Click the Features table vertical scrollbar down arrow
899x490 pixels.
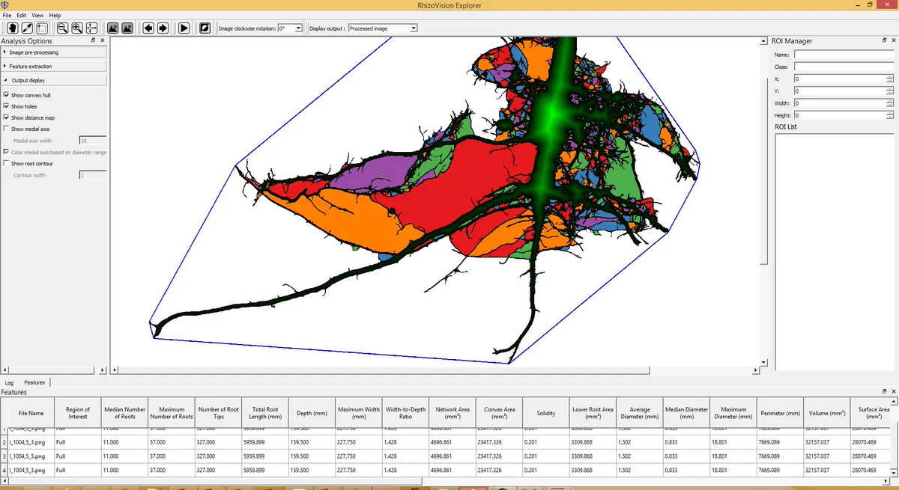coord(892,474)
